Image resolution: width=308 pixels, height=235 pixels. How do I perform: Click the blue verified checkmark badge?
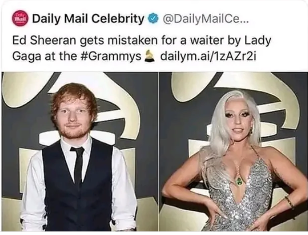(x=154, y=19)
